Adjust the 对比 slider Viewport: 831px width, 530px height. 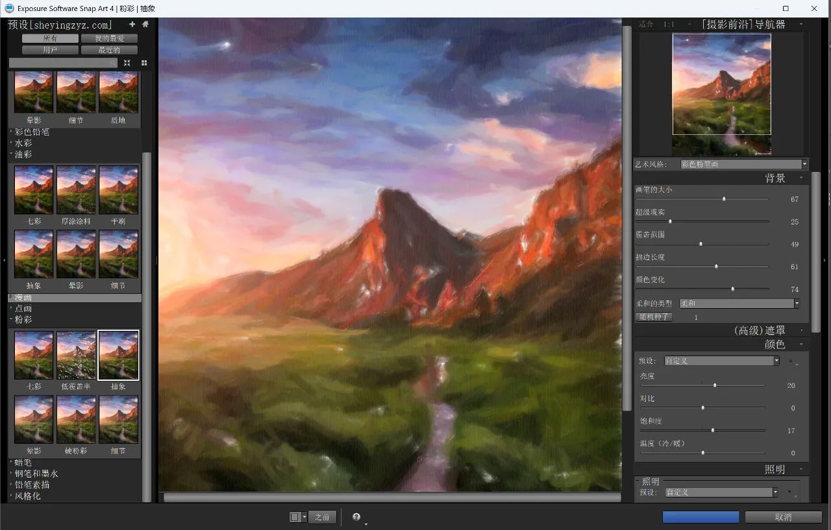click(x=702, y=407)
